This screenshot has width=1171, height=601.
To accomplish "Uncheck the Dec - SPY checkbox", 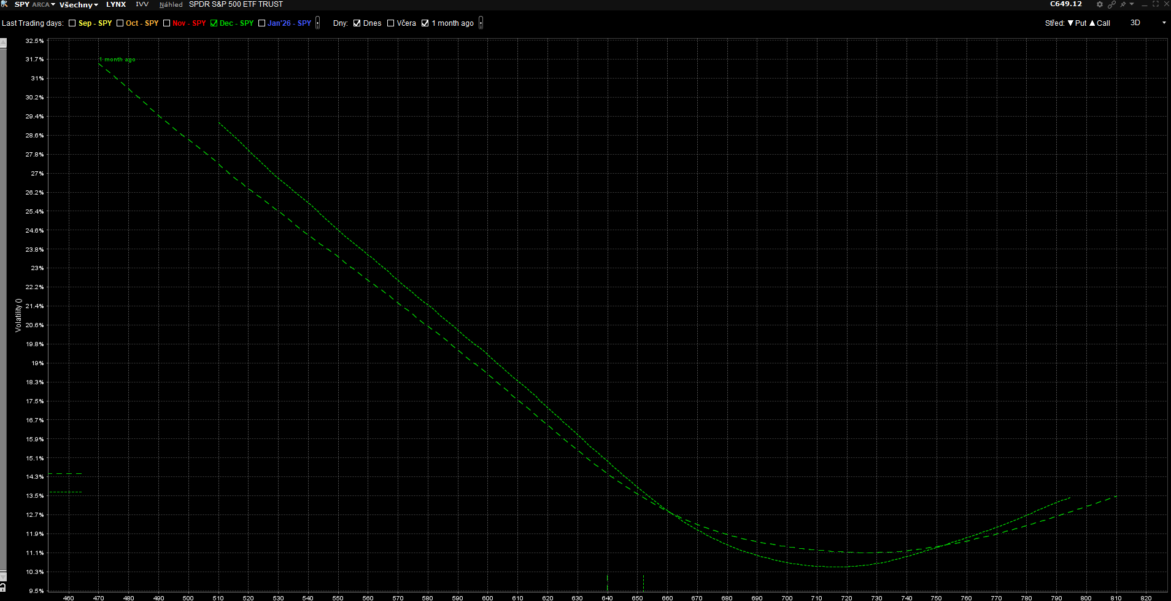I will point(214,23).
